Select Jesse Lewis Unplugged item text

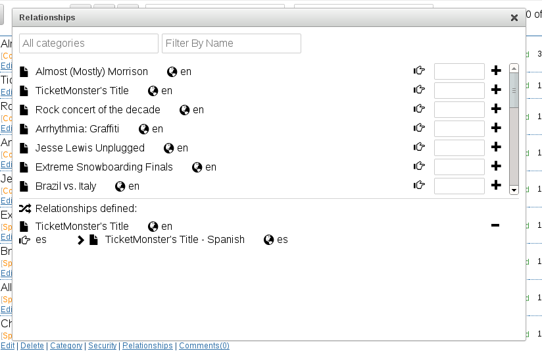90,148
